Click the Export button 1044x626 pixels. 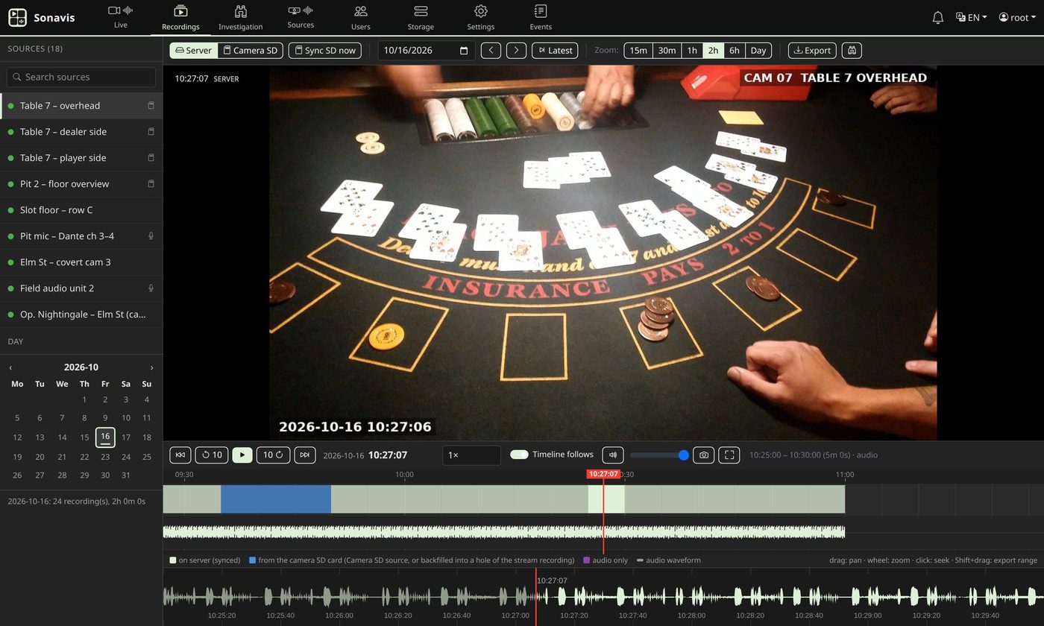click(x=812, y=50)
